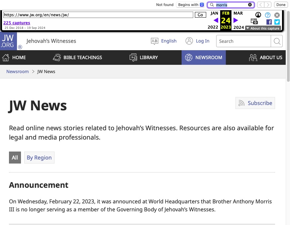Open the Begins with match dropdown

[191, 5]
